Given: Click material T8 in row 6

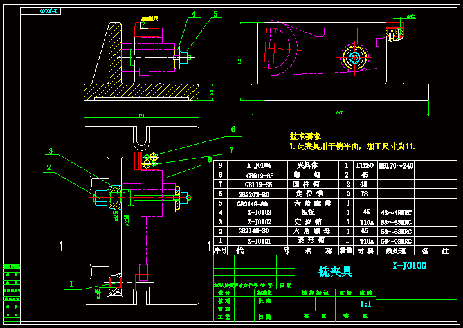Looking at the screenshot, I should [364, 194].
